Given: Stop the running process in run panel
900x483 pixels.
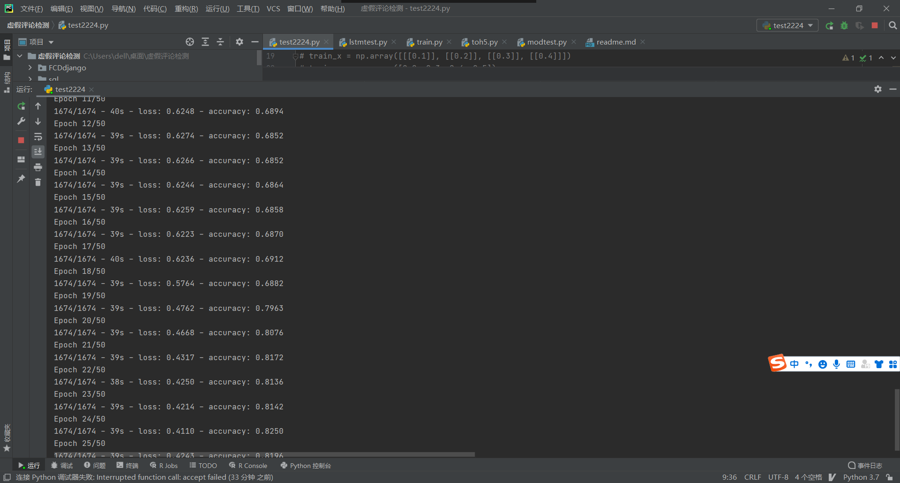Looking at the screenshot, I should (x=21, y=140).
